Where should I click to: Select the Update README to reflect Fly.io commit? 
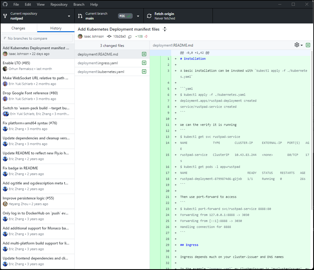coord(38,156)
